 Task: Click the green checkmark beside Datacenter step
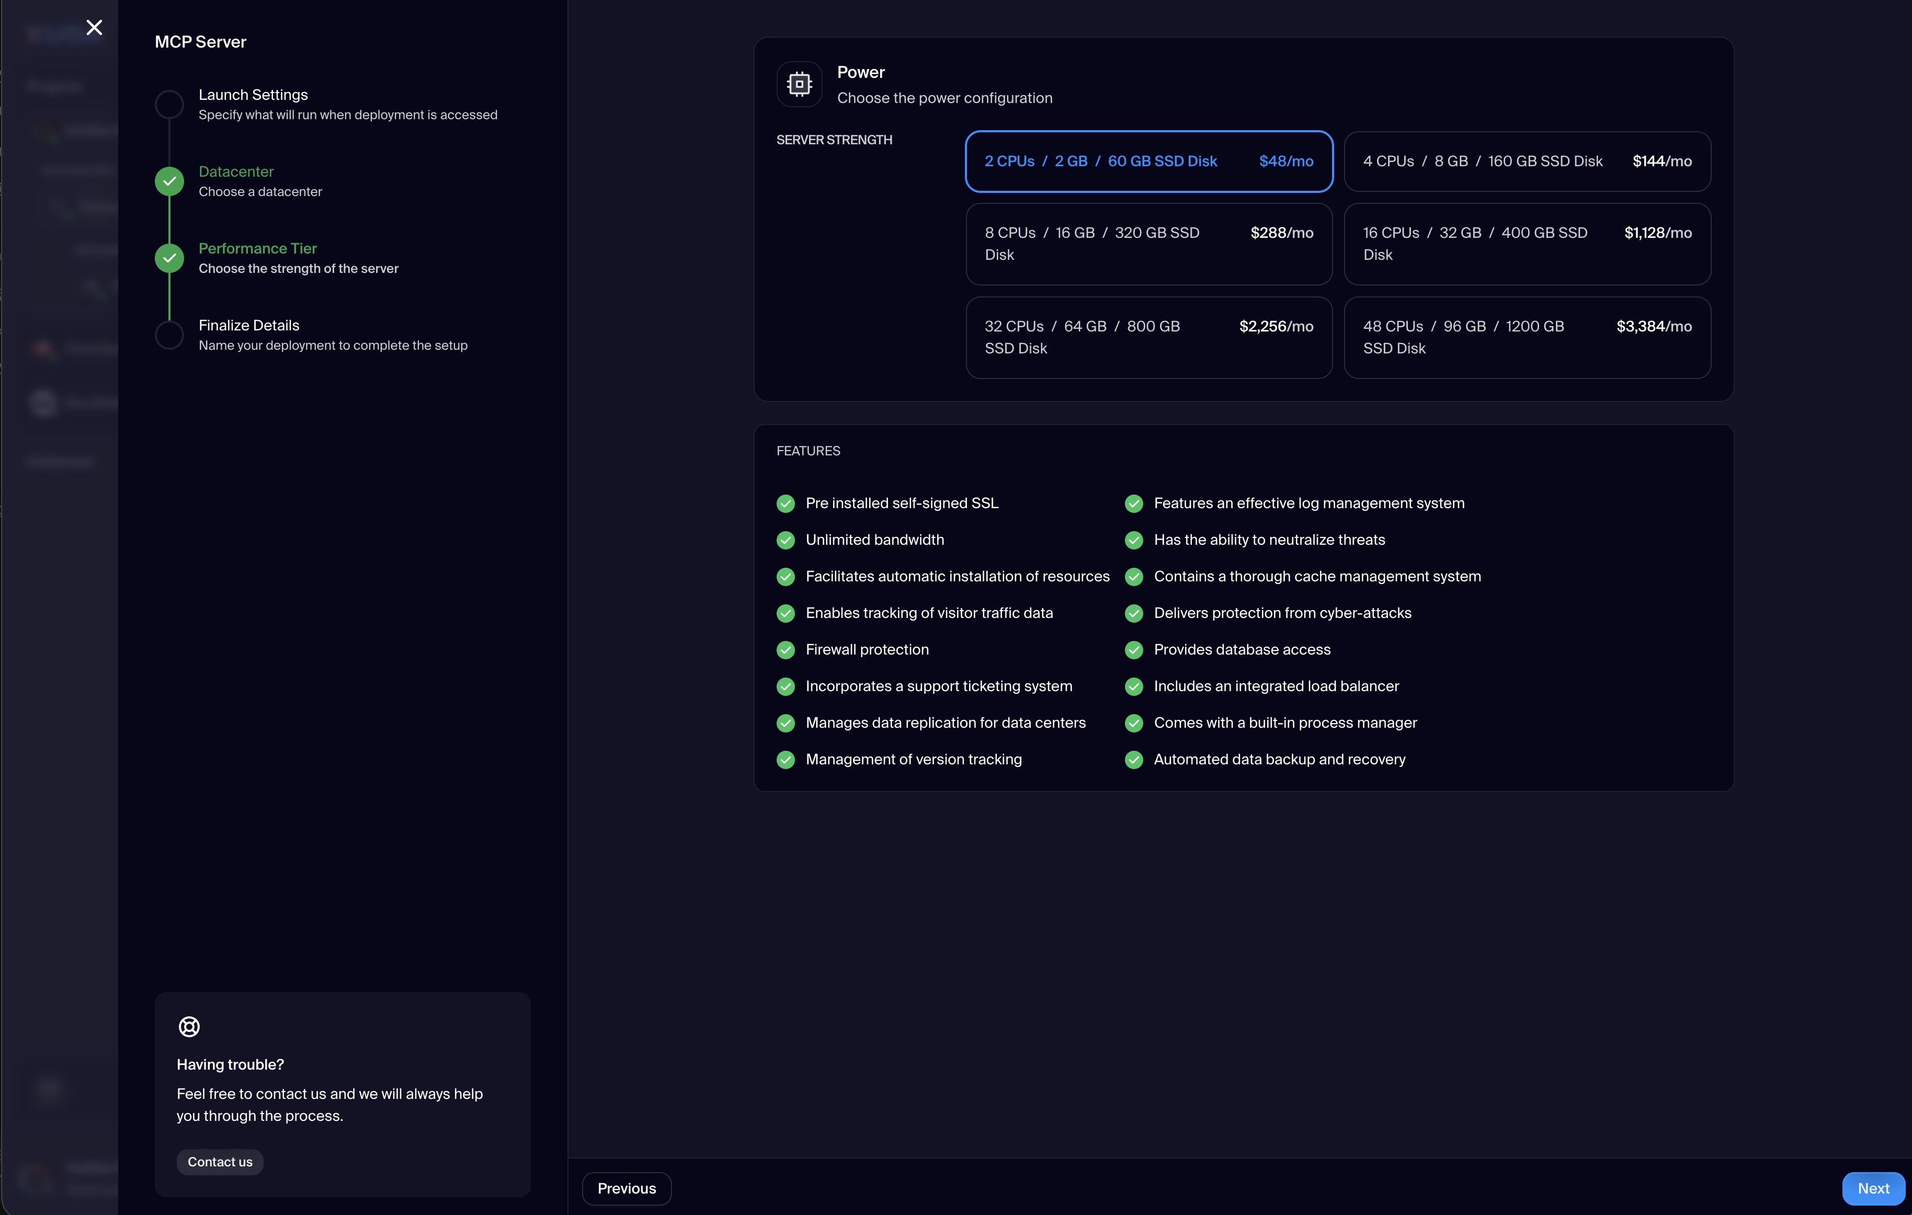(x=169, y=182)
